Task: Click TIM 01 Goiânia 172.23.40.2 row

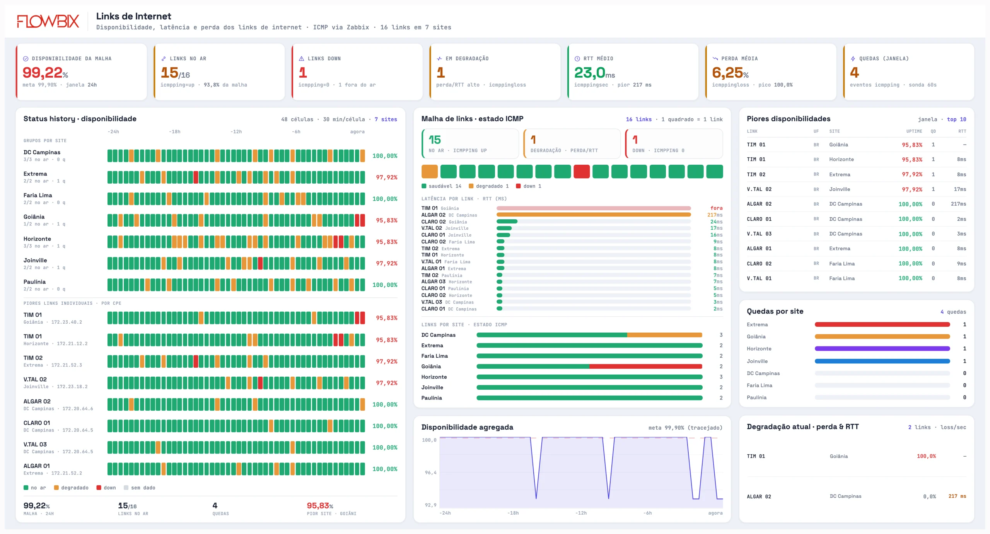Action: pyautogui.click(x=210, y=318)
